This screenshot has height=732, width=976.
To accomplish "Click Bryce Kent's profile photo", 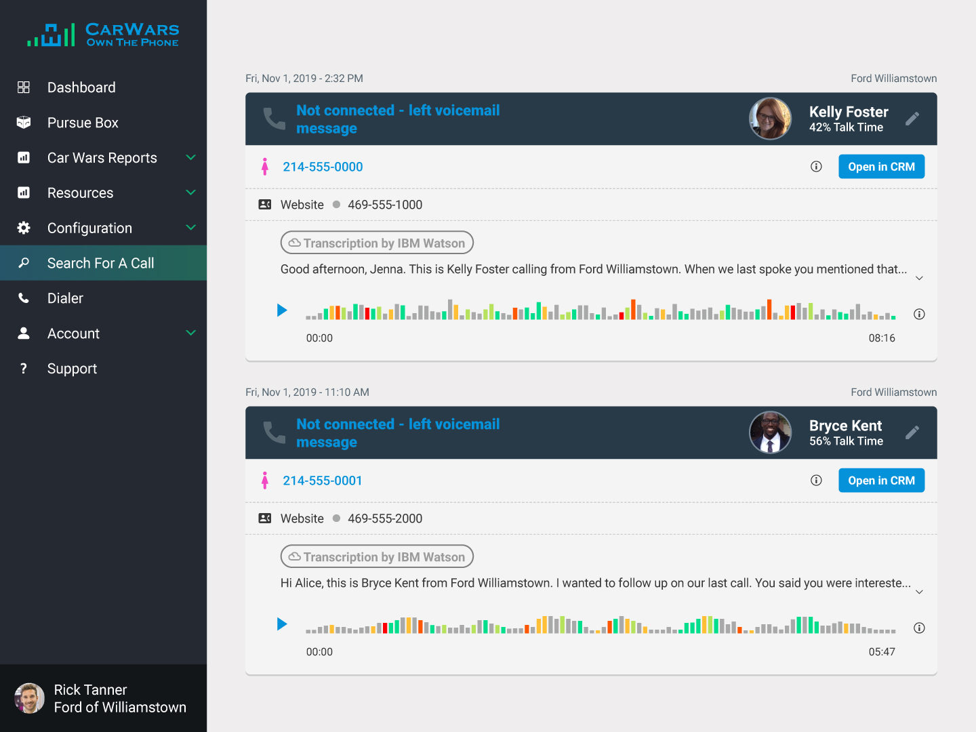I will pyautogui.click(x=770, y=432).
